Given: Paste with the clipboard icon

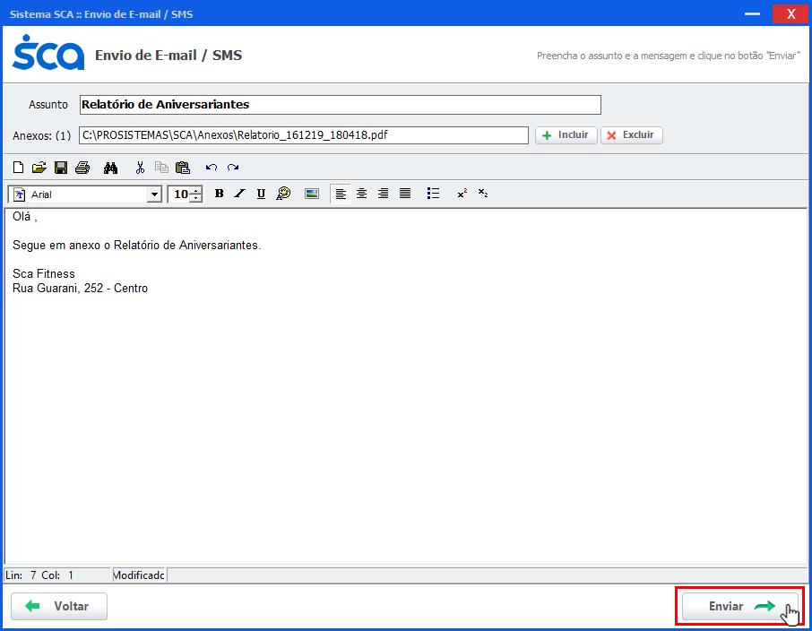Looking at the screenshot, I should pyautogui.click(x=183, y=168).
